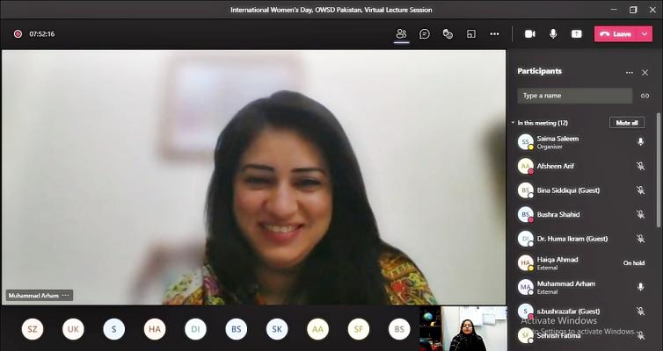Open the share content tray icon
The height and width of the screenshot is (351, 663).
[x=577, y=33]
